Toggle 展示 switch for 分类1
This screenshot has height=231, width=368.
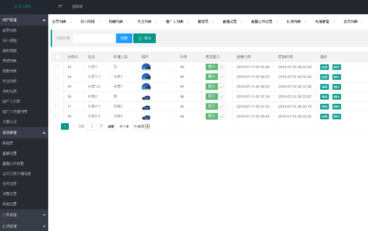[x=215, y=67]
